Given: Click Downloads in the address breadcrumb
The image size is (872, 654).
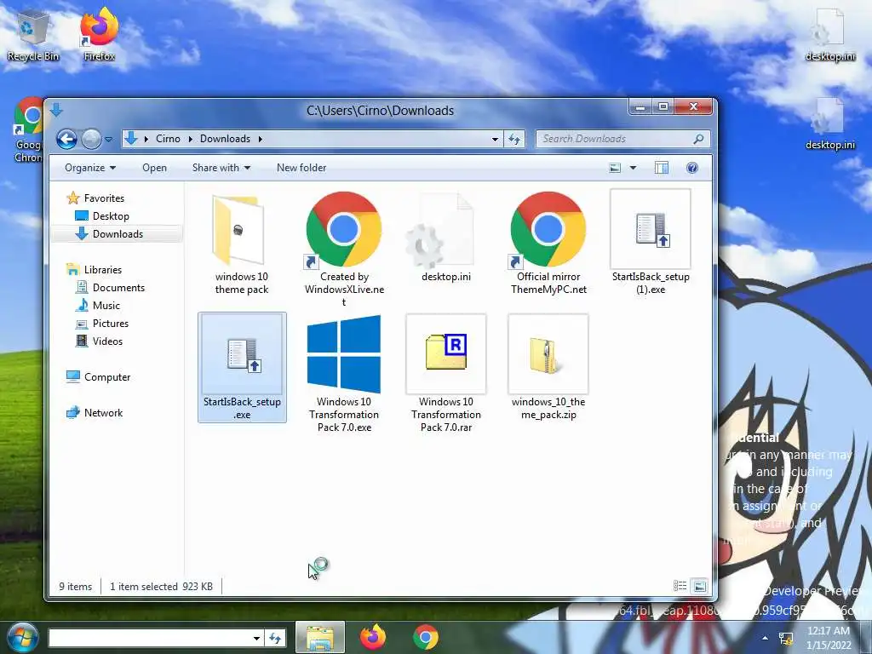Looking at the screenshot, I should (225, 139).
